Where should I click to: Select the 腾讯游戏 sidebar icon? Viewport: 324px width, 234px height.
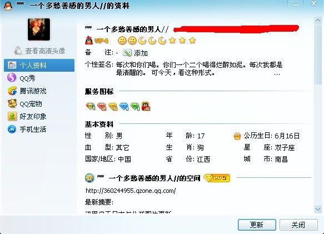(x=12, y=91)
